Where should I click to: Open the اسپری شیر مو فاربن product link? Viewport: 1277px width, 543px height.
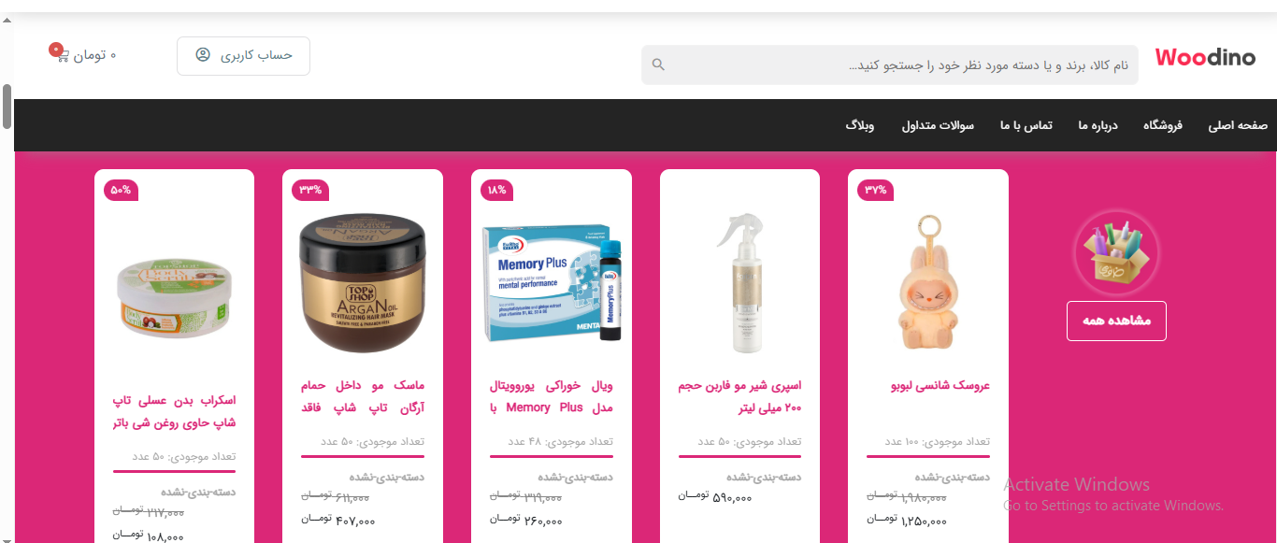(x=739, y=397)
